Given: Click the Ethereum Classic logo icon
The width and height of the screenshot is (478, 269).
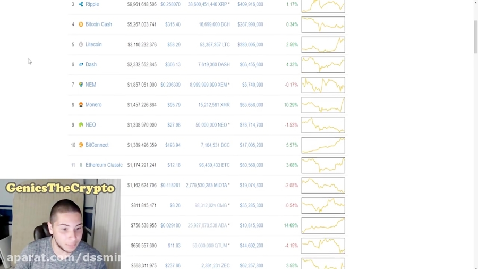Looking at the screenshot, I should tap(81, 165).
